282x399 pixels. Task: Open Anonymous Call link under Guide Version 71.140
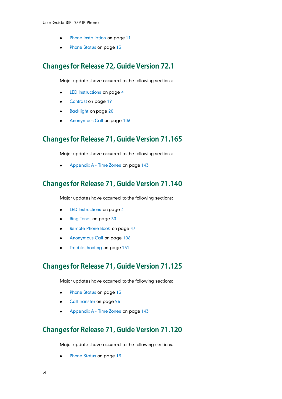pos(86,238)
